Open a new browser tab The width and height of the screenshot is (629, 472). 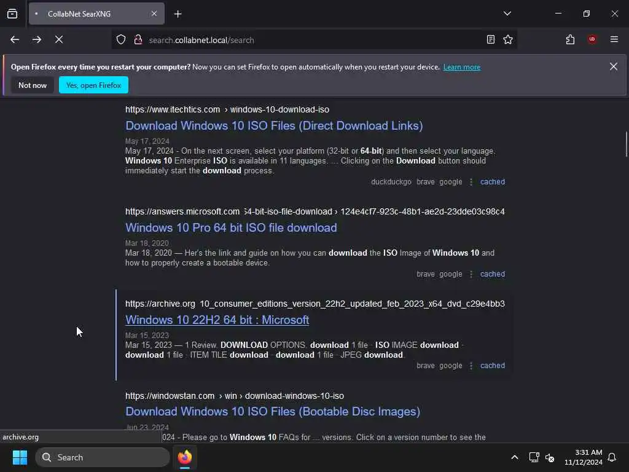click(178, 14)
